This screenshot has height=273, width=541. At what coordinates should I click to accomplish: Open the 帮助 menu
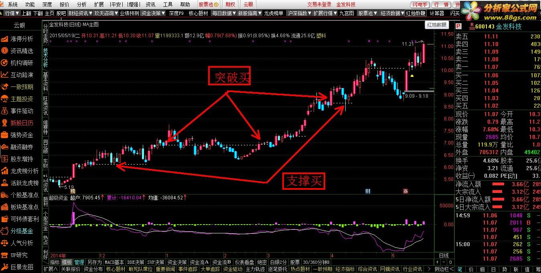pos(185,4)
